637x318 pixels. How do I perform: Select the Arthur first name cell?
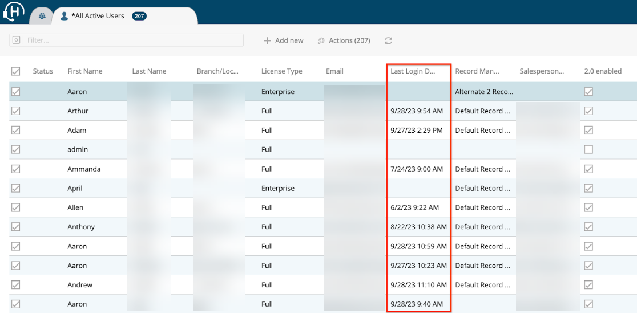[78, 111]
